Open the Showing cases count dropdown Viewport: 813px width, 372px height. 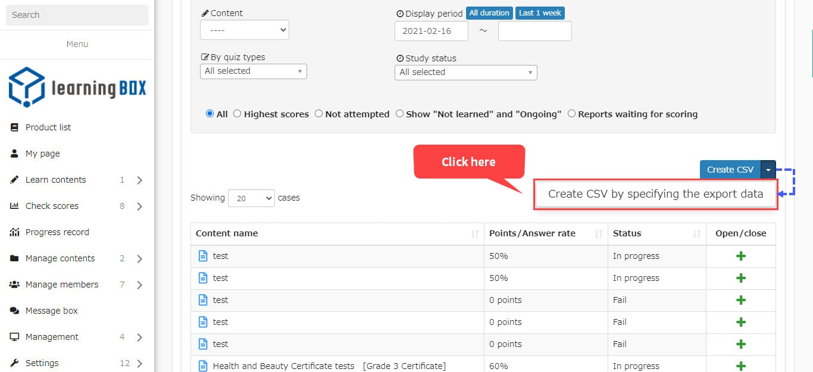click(251, 198)
